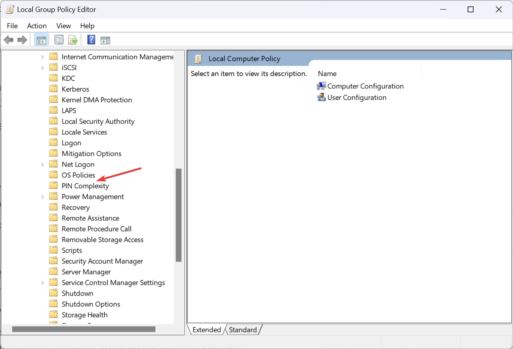Click the tree pane vertical scrollbar thumb
Image resolution: width=513 pixels, height=349 pixels.
coord(179,215)
